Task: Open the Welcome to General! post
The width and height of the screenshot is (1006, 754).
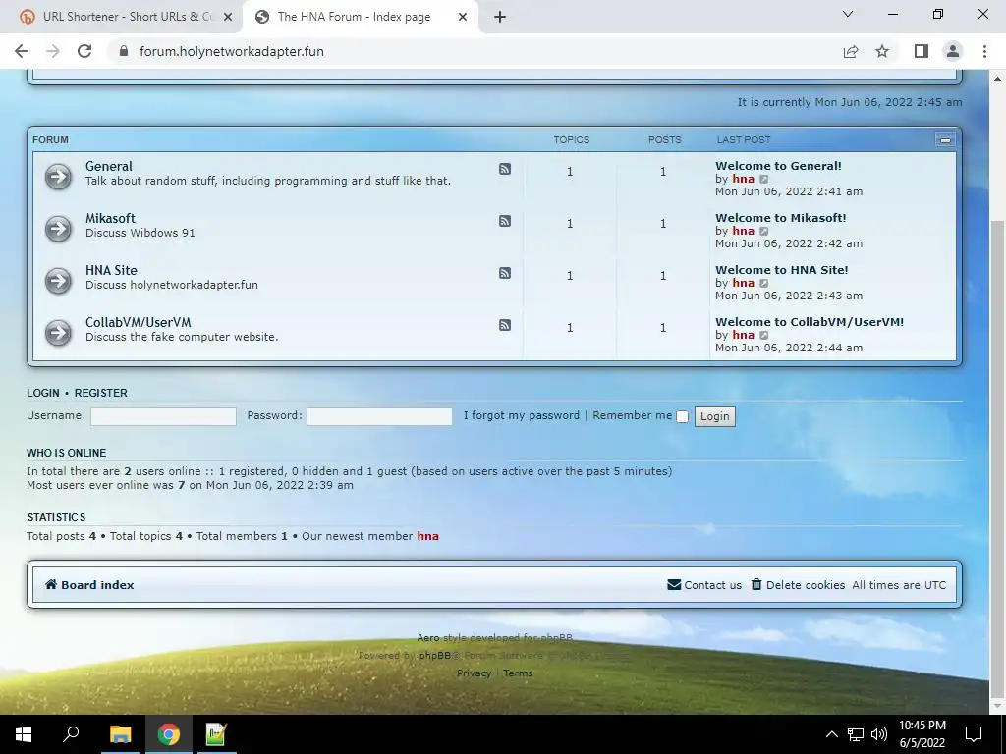Action: [778, 165]
